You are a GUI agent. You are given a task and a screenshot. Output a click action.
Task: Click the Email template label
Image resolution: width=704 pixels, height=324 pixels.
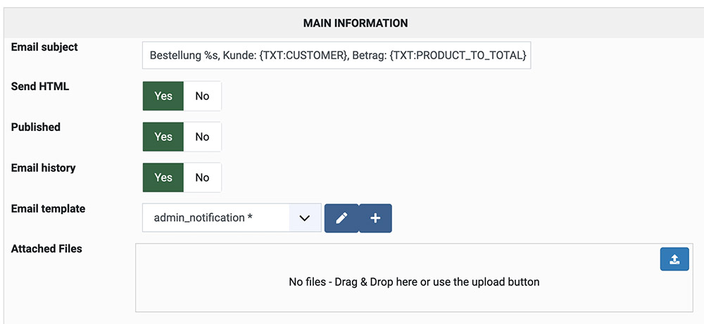click(x=48, y=209)
